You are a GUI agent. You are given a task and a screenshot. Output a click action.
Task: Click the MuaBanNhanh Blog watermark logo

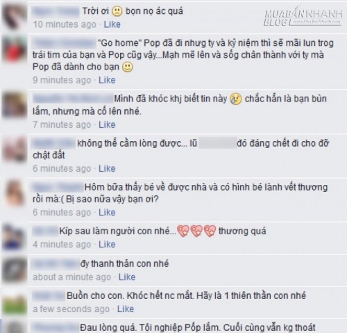pos(303,17)
